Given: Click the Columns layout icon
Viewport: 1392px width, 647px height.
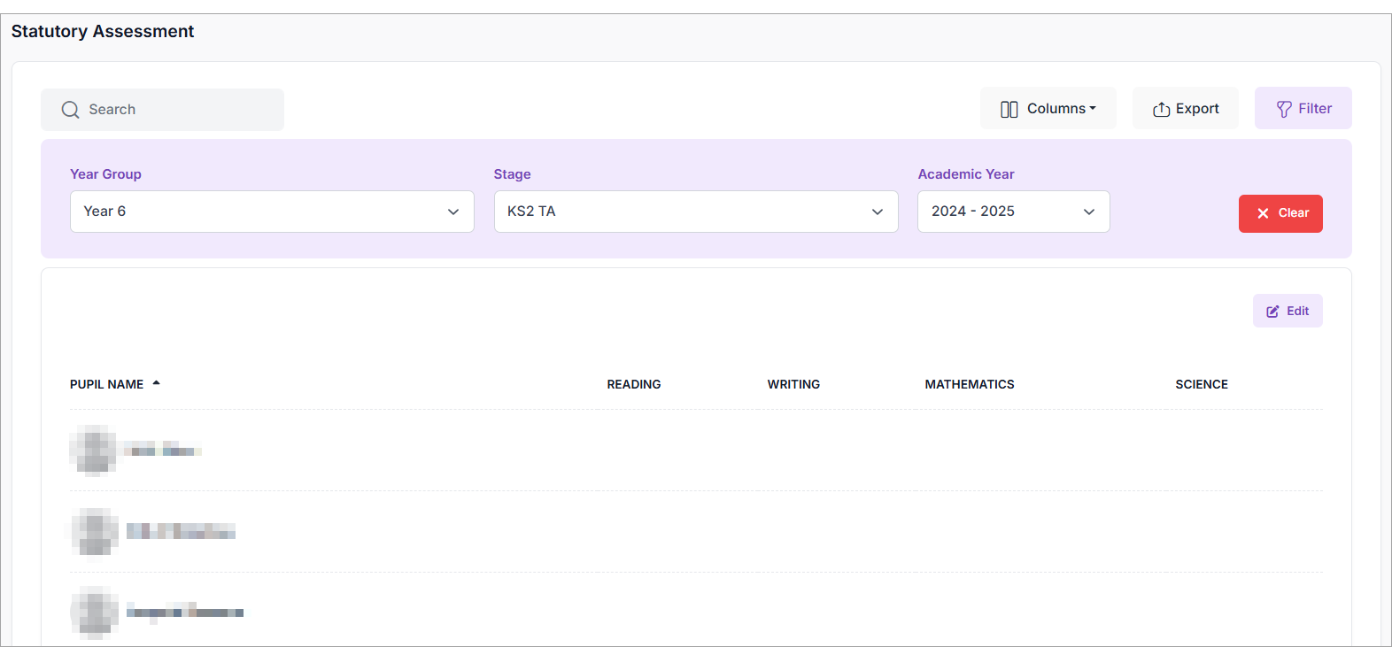Looking at the screenshot, I should tap(1009, 109).
